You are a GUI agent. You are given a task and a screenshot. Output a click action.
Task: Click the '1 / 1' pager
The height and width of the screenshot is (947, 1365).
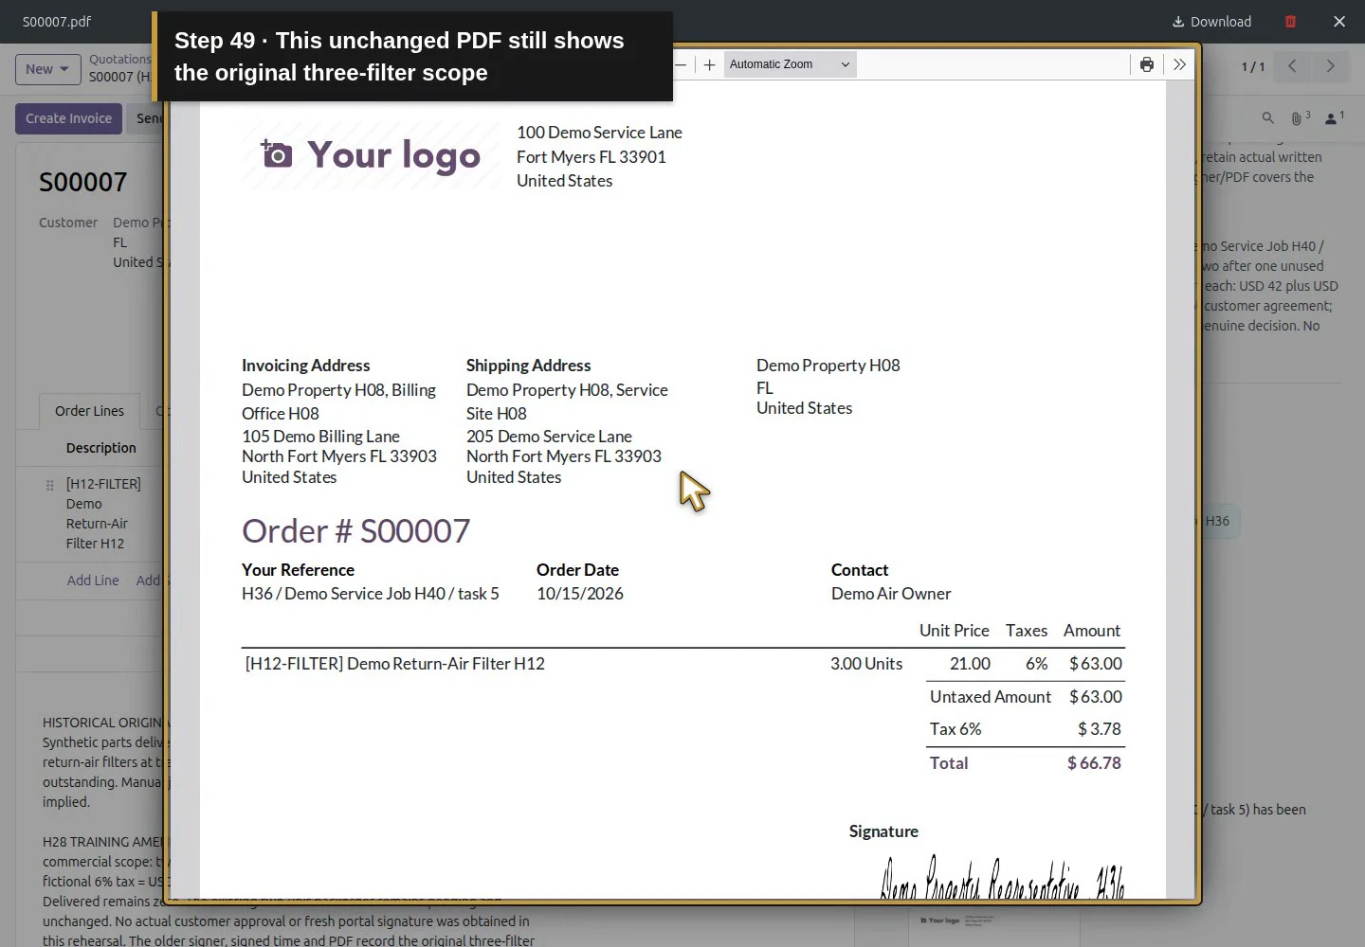1253,66
